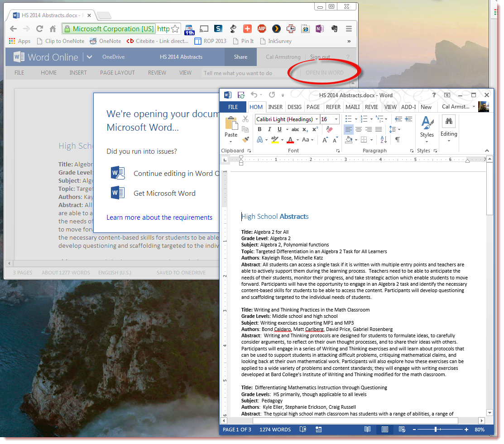This screenshot has height=444, width=504.
Task: Open font color dropdown arrow
Action: (298, 140)
